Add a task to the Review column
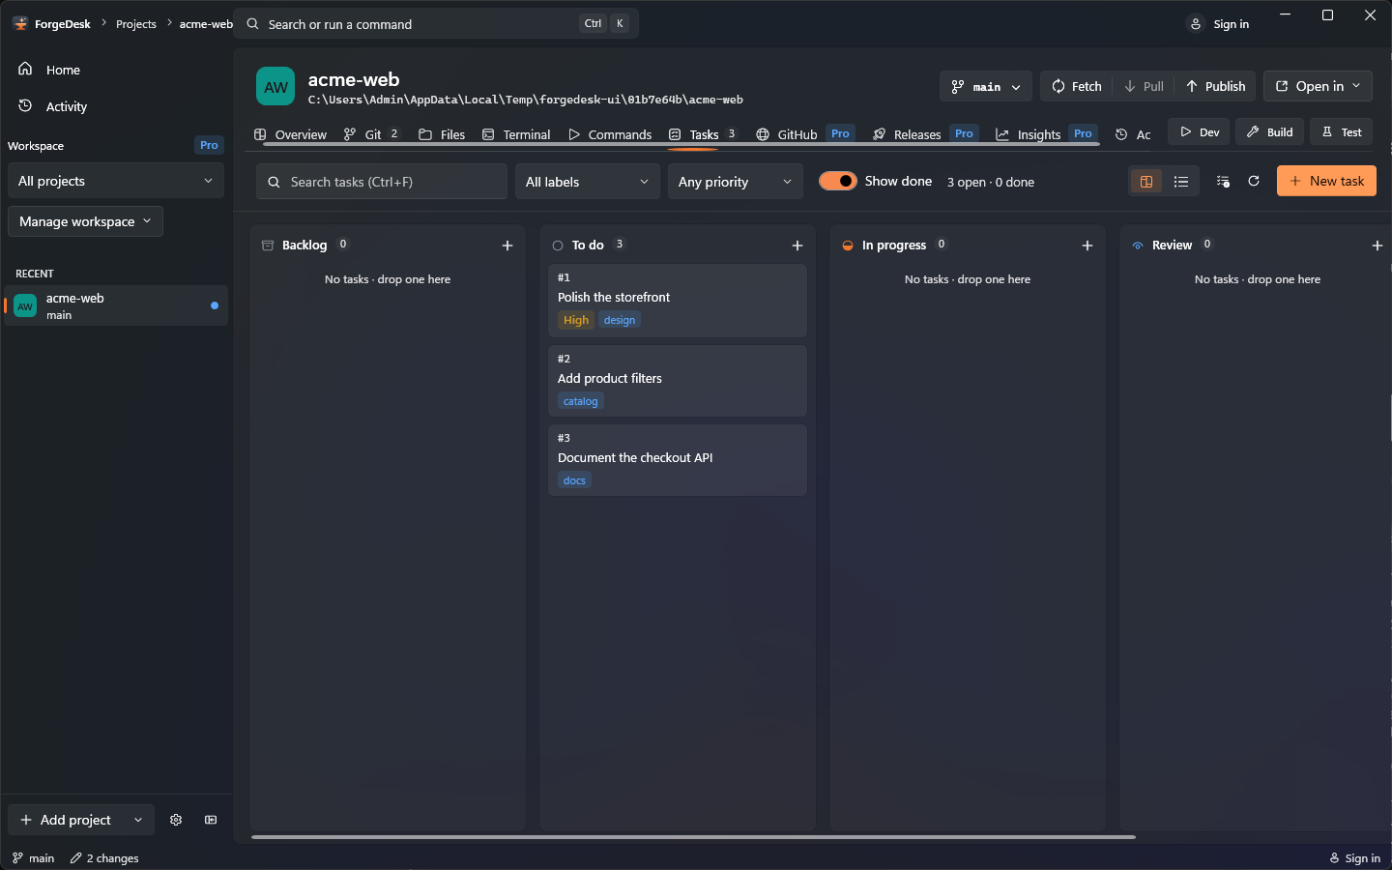The width and height of the screenshot is (1392, 870). (1377, 246)
